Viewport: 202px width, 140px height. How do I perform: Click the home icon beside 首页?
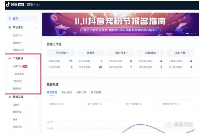click(10, 19)
